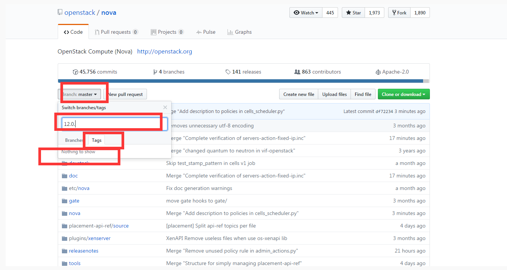Click the folder icon next to tools

pyautogui.click(x=64, y=263)
